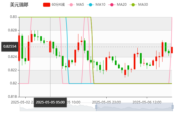Click the 2025-05-05 23:00 x-axis label
This screenshot has height=114, width=191.
coord(107,102)
